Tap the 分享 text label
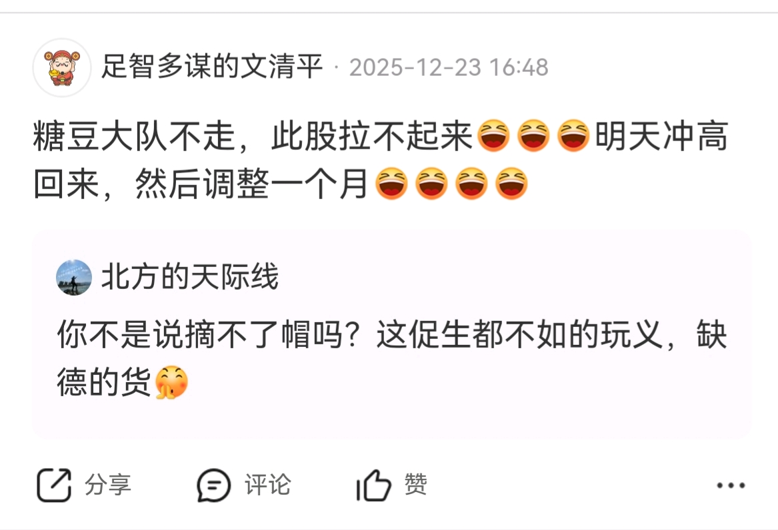 [108, 485]
